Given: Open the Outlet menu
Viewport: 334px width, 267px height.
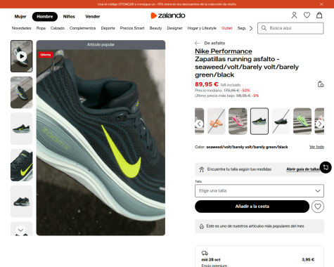Looking at the screenshot, I should point(227,28).
